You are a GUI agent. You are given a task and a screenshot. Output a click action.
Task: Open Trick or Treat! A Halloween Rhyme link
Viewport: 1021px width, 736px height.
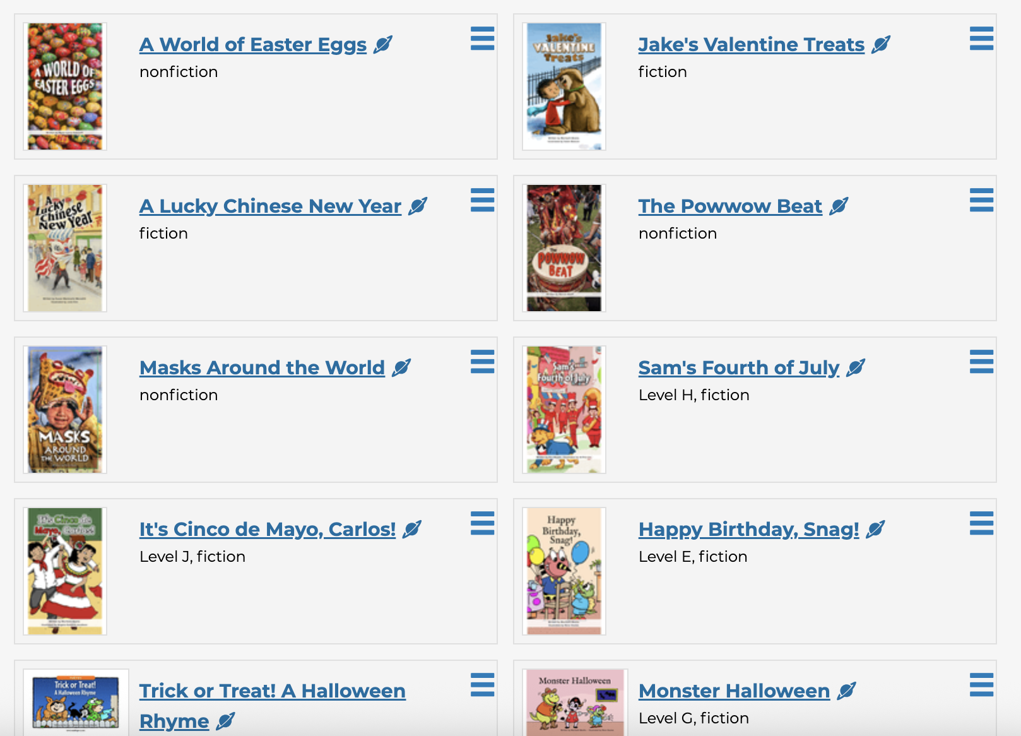click(272, 691)
